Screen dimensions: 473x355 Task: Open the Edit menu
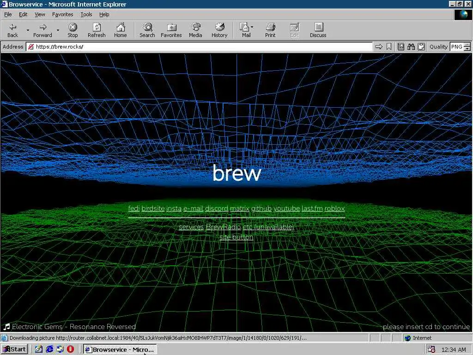23,14
